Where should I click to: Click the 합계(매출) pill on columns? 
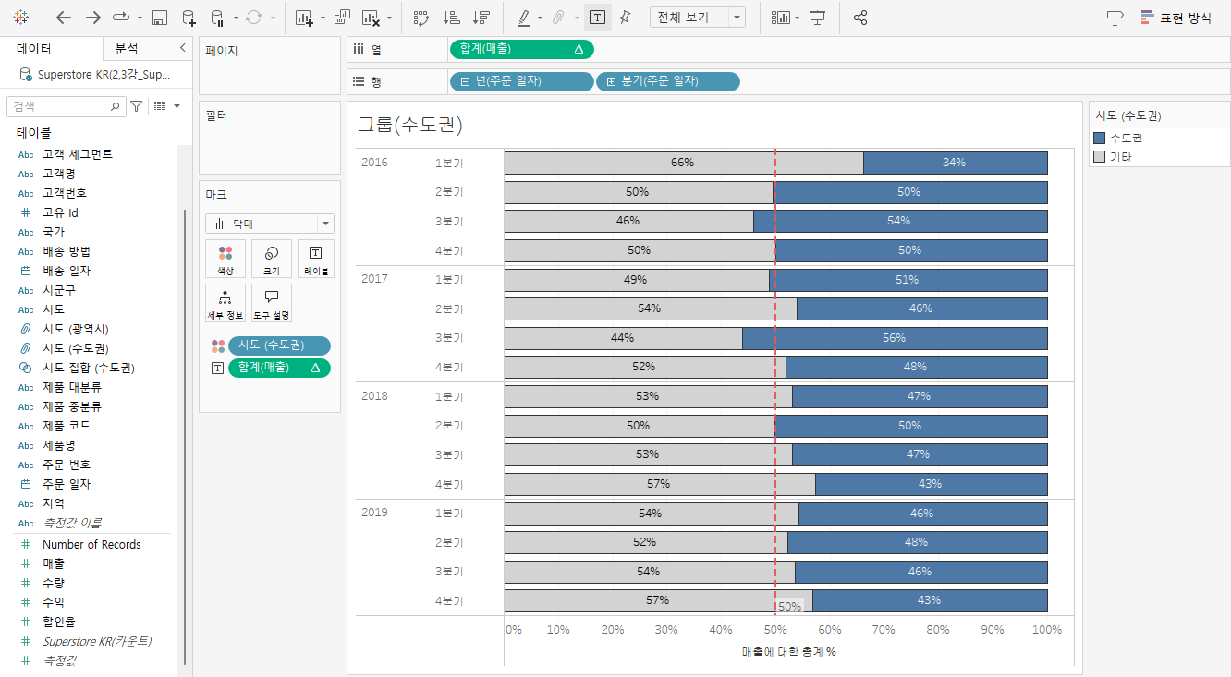click(521, 49)
